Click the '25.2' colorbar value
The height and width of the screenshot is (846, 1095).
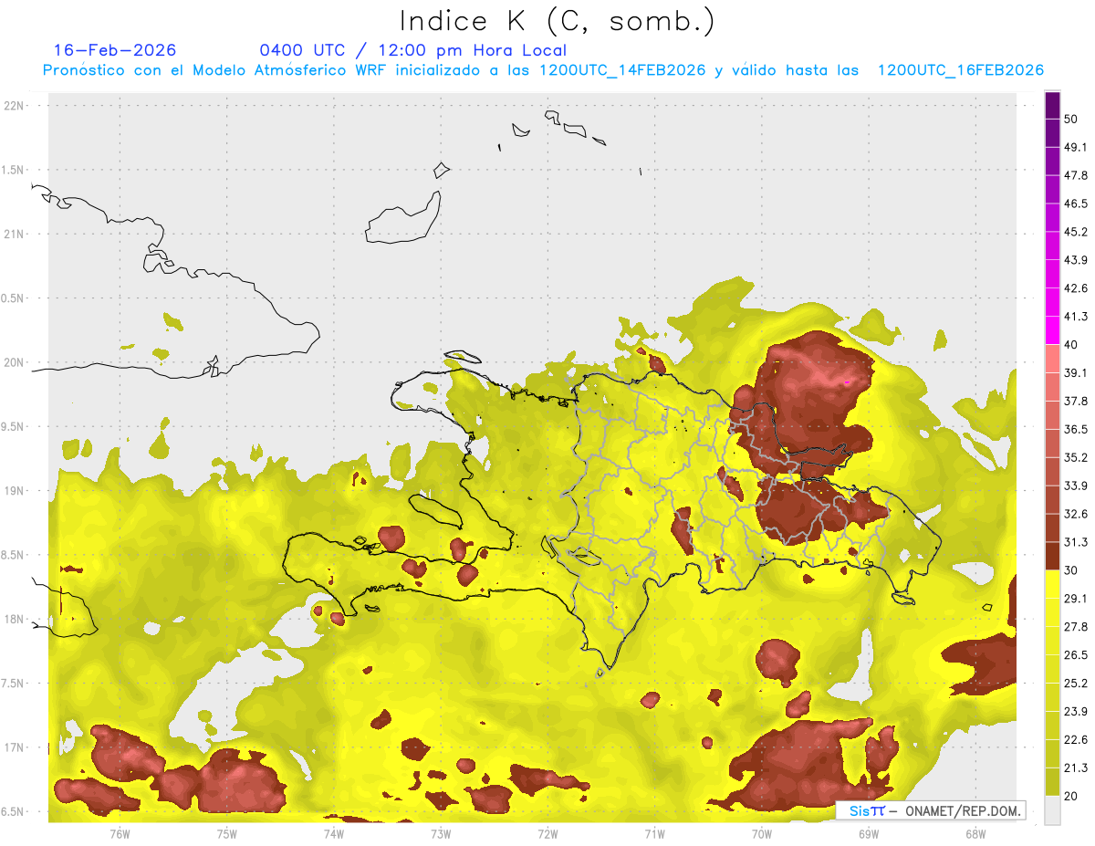1076,684
